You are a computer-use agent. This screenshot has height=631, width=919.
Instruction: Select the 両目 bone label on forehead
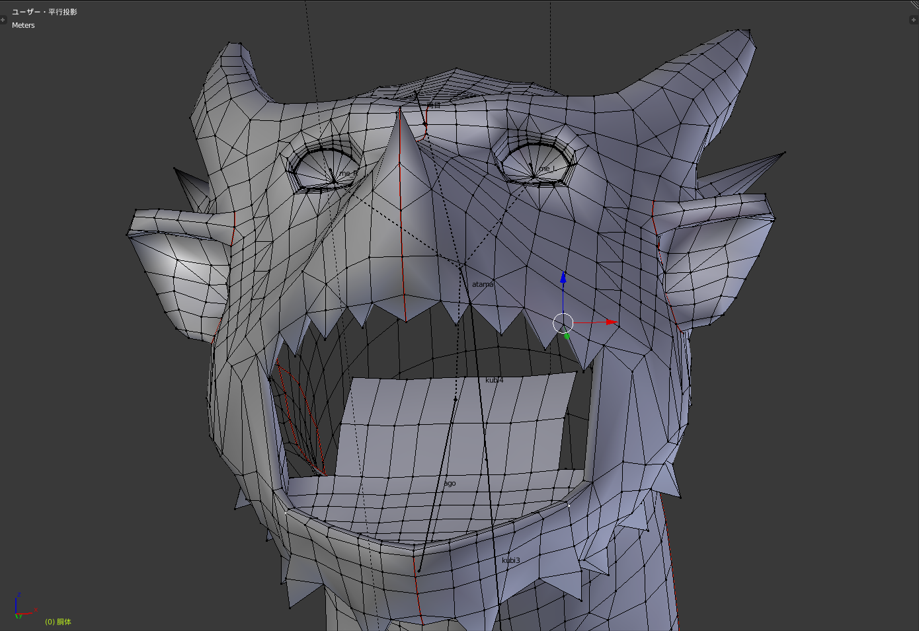coord(434,105)
